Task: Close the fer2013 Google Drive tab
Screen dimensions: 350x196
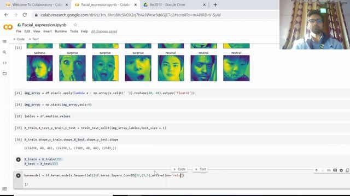Action: (x=204, y=5)
